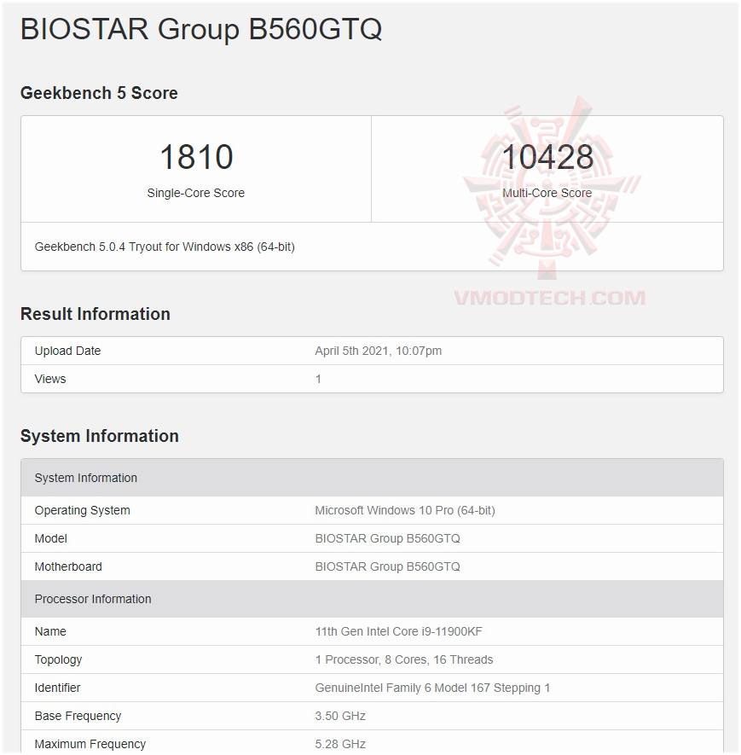Screen dimensions: 741x755
Task: Click the Maximum Frequency 5.28 GHz value
Action: (339, 744)
